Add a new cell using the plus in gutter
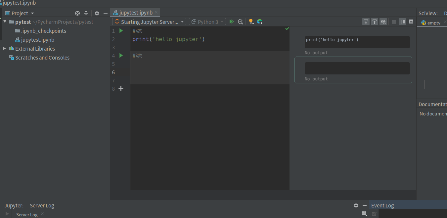This screenshot has height=218, width=447. click(121, 88)
